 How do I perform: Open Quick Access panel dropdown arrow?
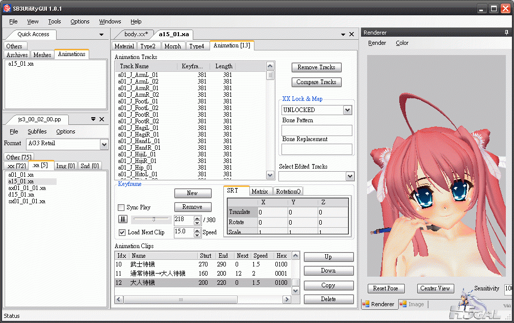(101, 35)
